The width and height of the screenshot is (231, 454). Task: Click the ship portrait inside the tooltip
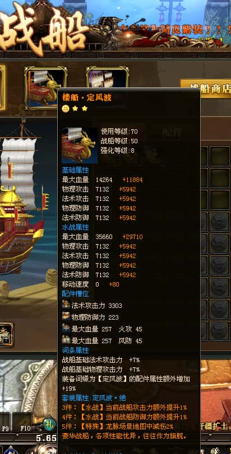[80, 146]
